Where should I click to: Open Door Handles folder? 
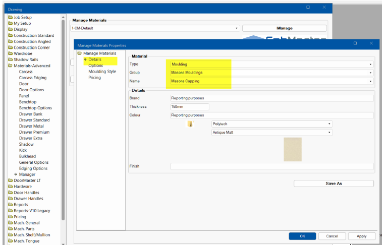point(24,193)
